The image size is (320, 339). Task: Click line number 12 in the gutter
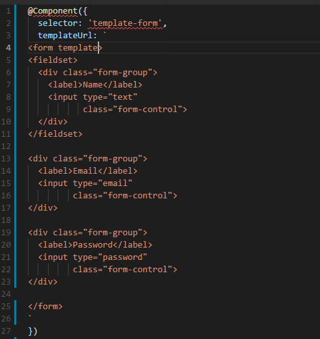pyautogui.click(x=6, y=146)
